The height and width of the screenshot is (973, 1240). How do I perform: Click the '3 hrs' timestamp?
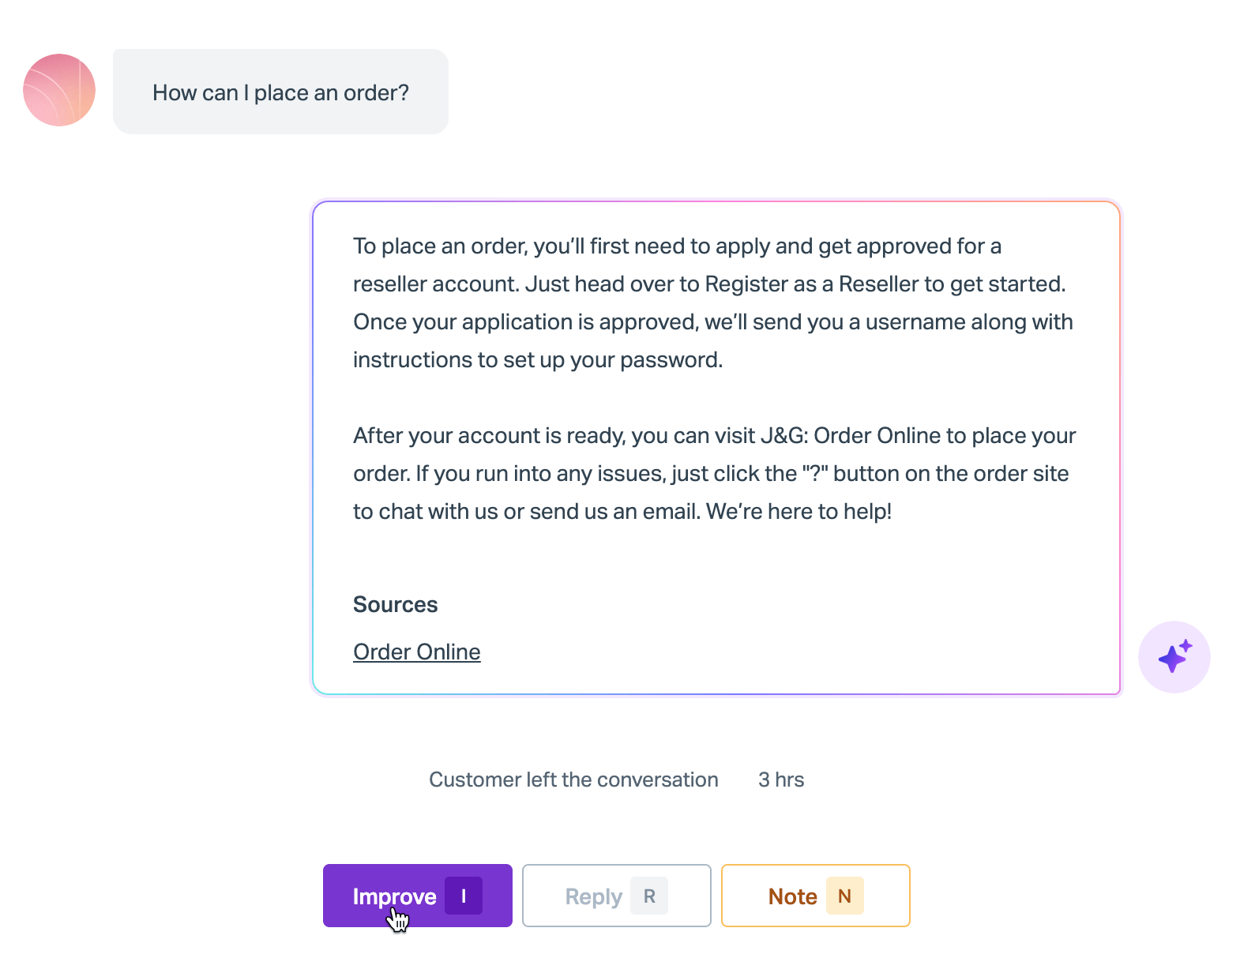(781, 780)
